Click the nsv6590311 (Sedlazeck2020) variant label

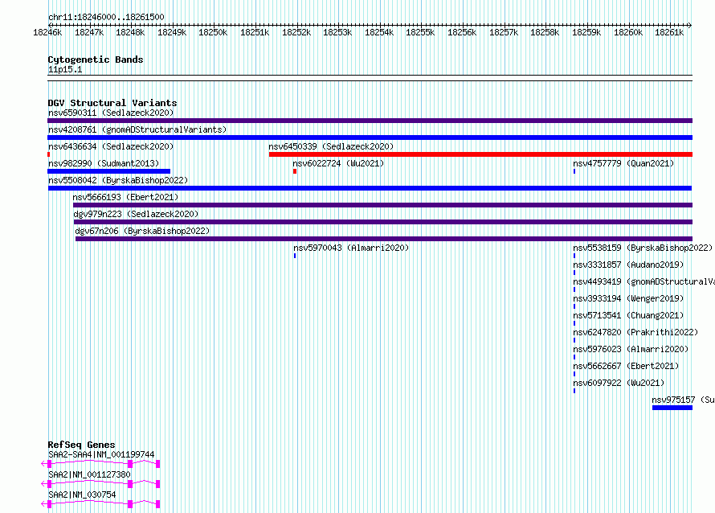111,113
